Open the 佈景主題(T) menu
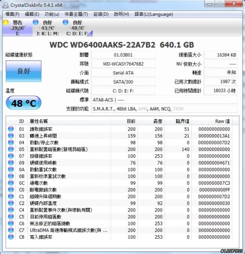The width and height of the screenshot is (245, 254). (76, 14)
